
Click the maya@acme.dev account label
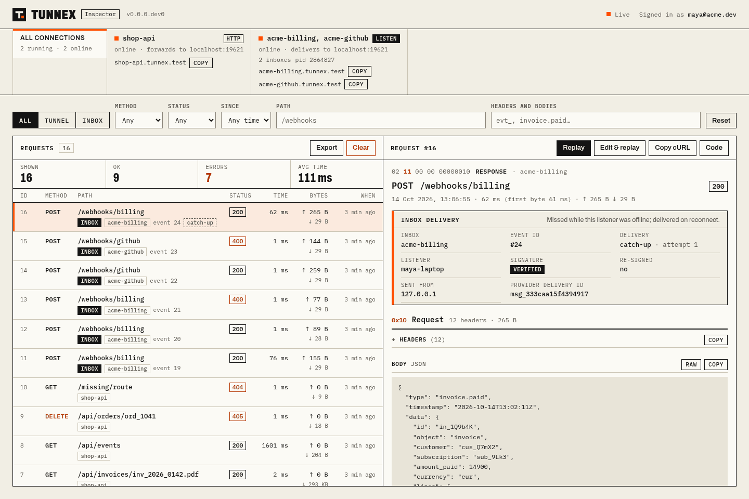pyautogui.click(x=712, y=15)
